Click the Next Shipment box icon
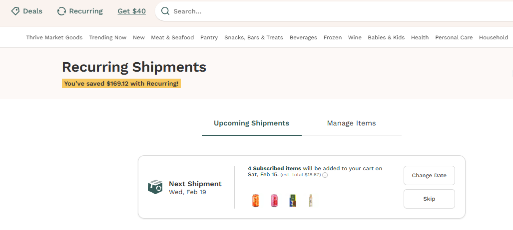The image size is (513, 230). (155, 187)
